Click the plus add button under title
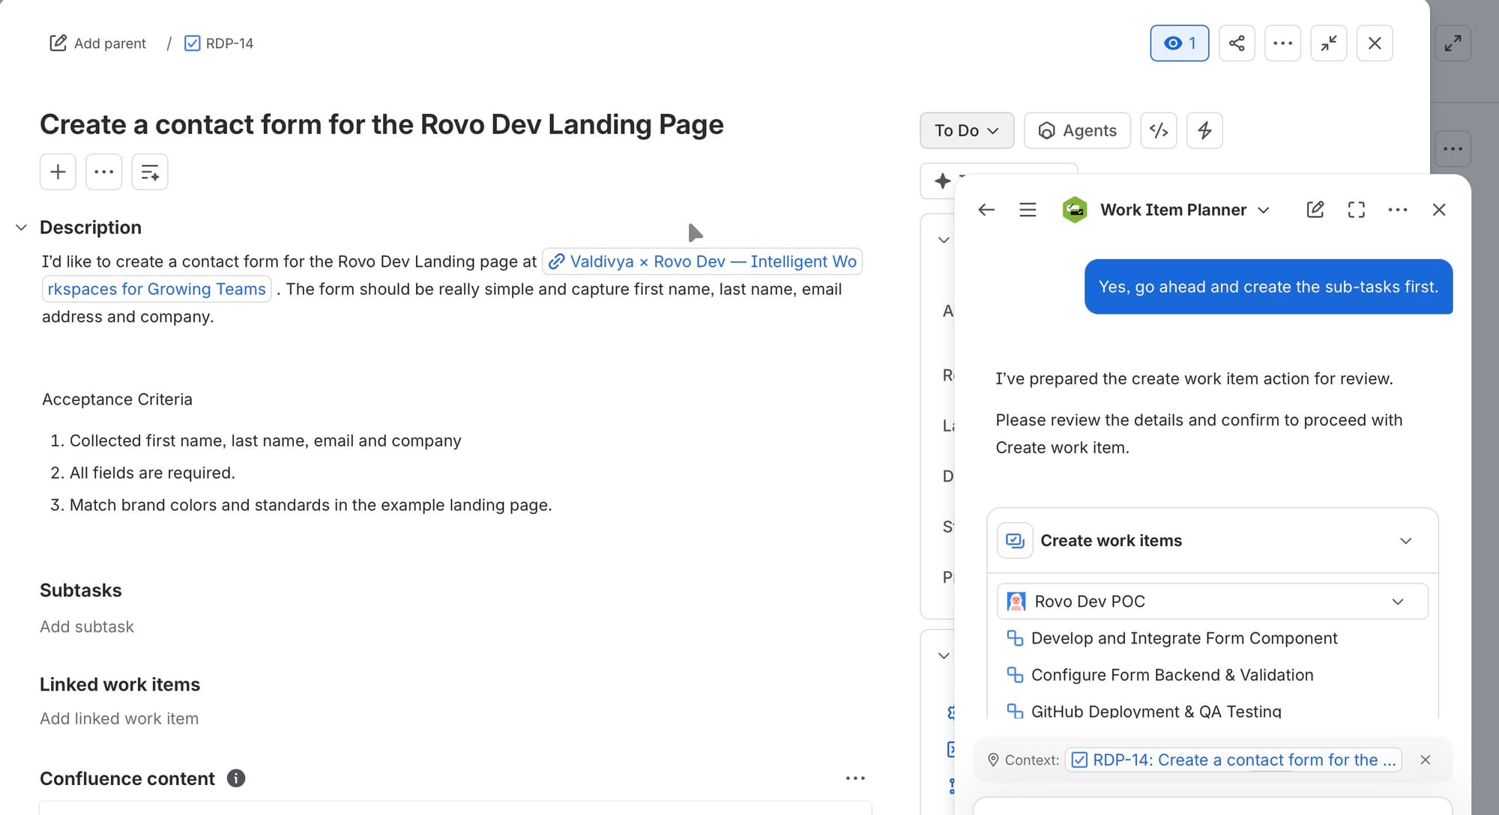 pyautogui.click(x=58, y=172)
